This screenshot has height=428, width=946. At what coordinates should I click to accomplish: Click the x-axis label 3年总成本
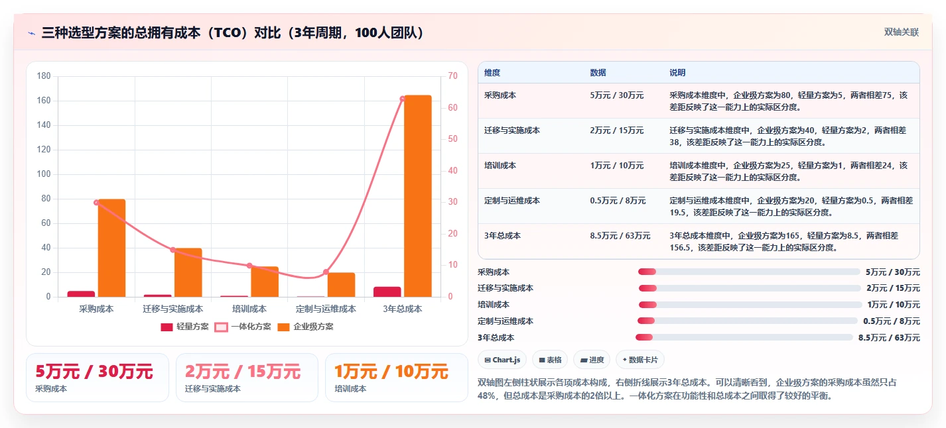click(x=403, y=309)
